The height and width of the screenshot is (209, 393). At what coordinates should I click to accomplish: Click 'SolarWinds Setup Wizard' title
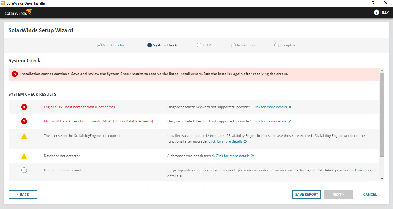pos(41,30)
